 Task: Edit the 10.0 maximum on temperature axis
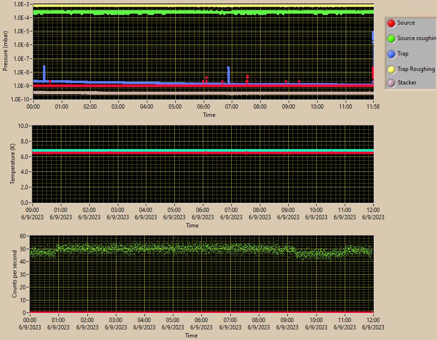[x=23, y=126]
